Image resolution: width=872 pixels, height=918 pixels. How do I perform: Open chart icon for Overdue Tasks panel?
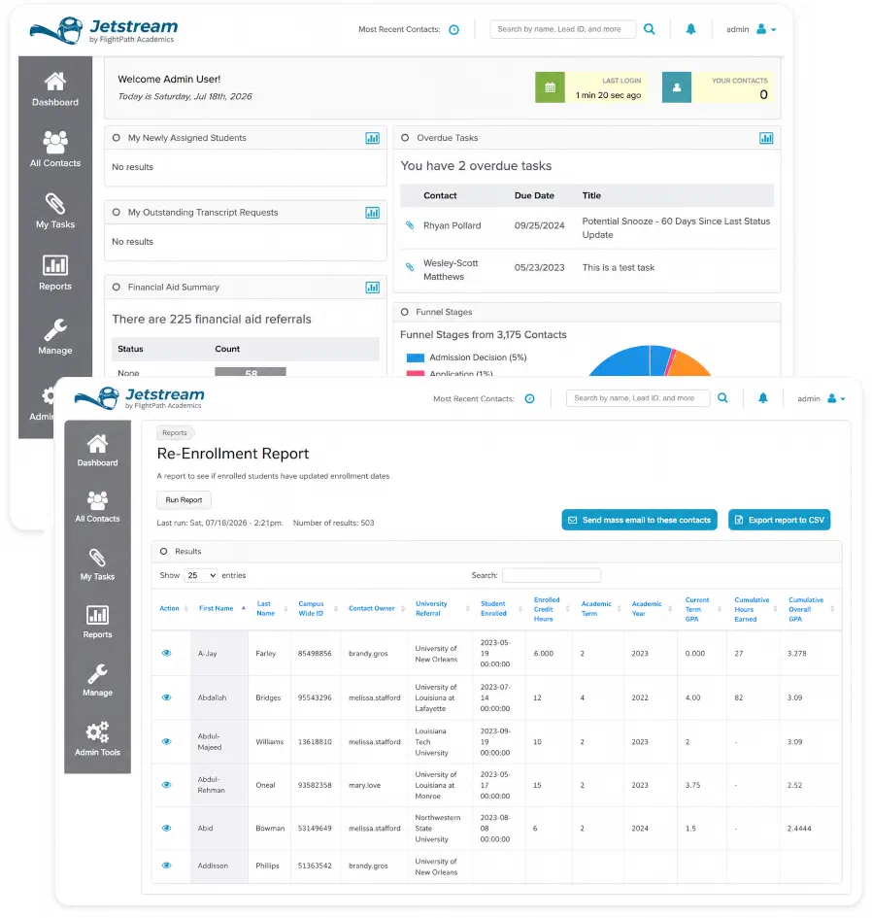766,138
